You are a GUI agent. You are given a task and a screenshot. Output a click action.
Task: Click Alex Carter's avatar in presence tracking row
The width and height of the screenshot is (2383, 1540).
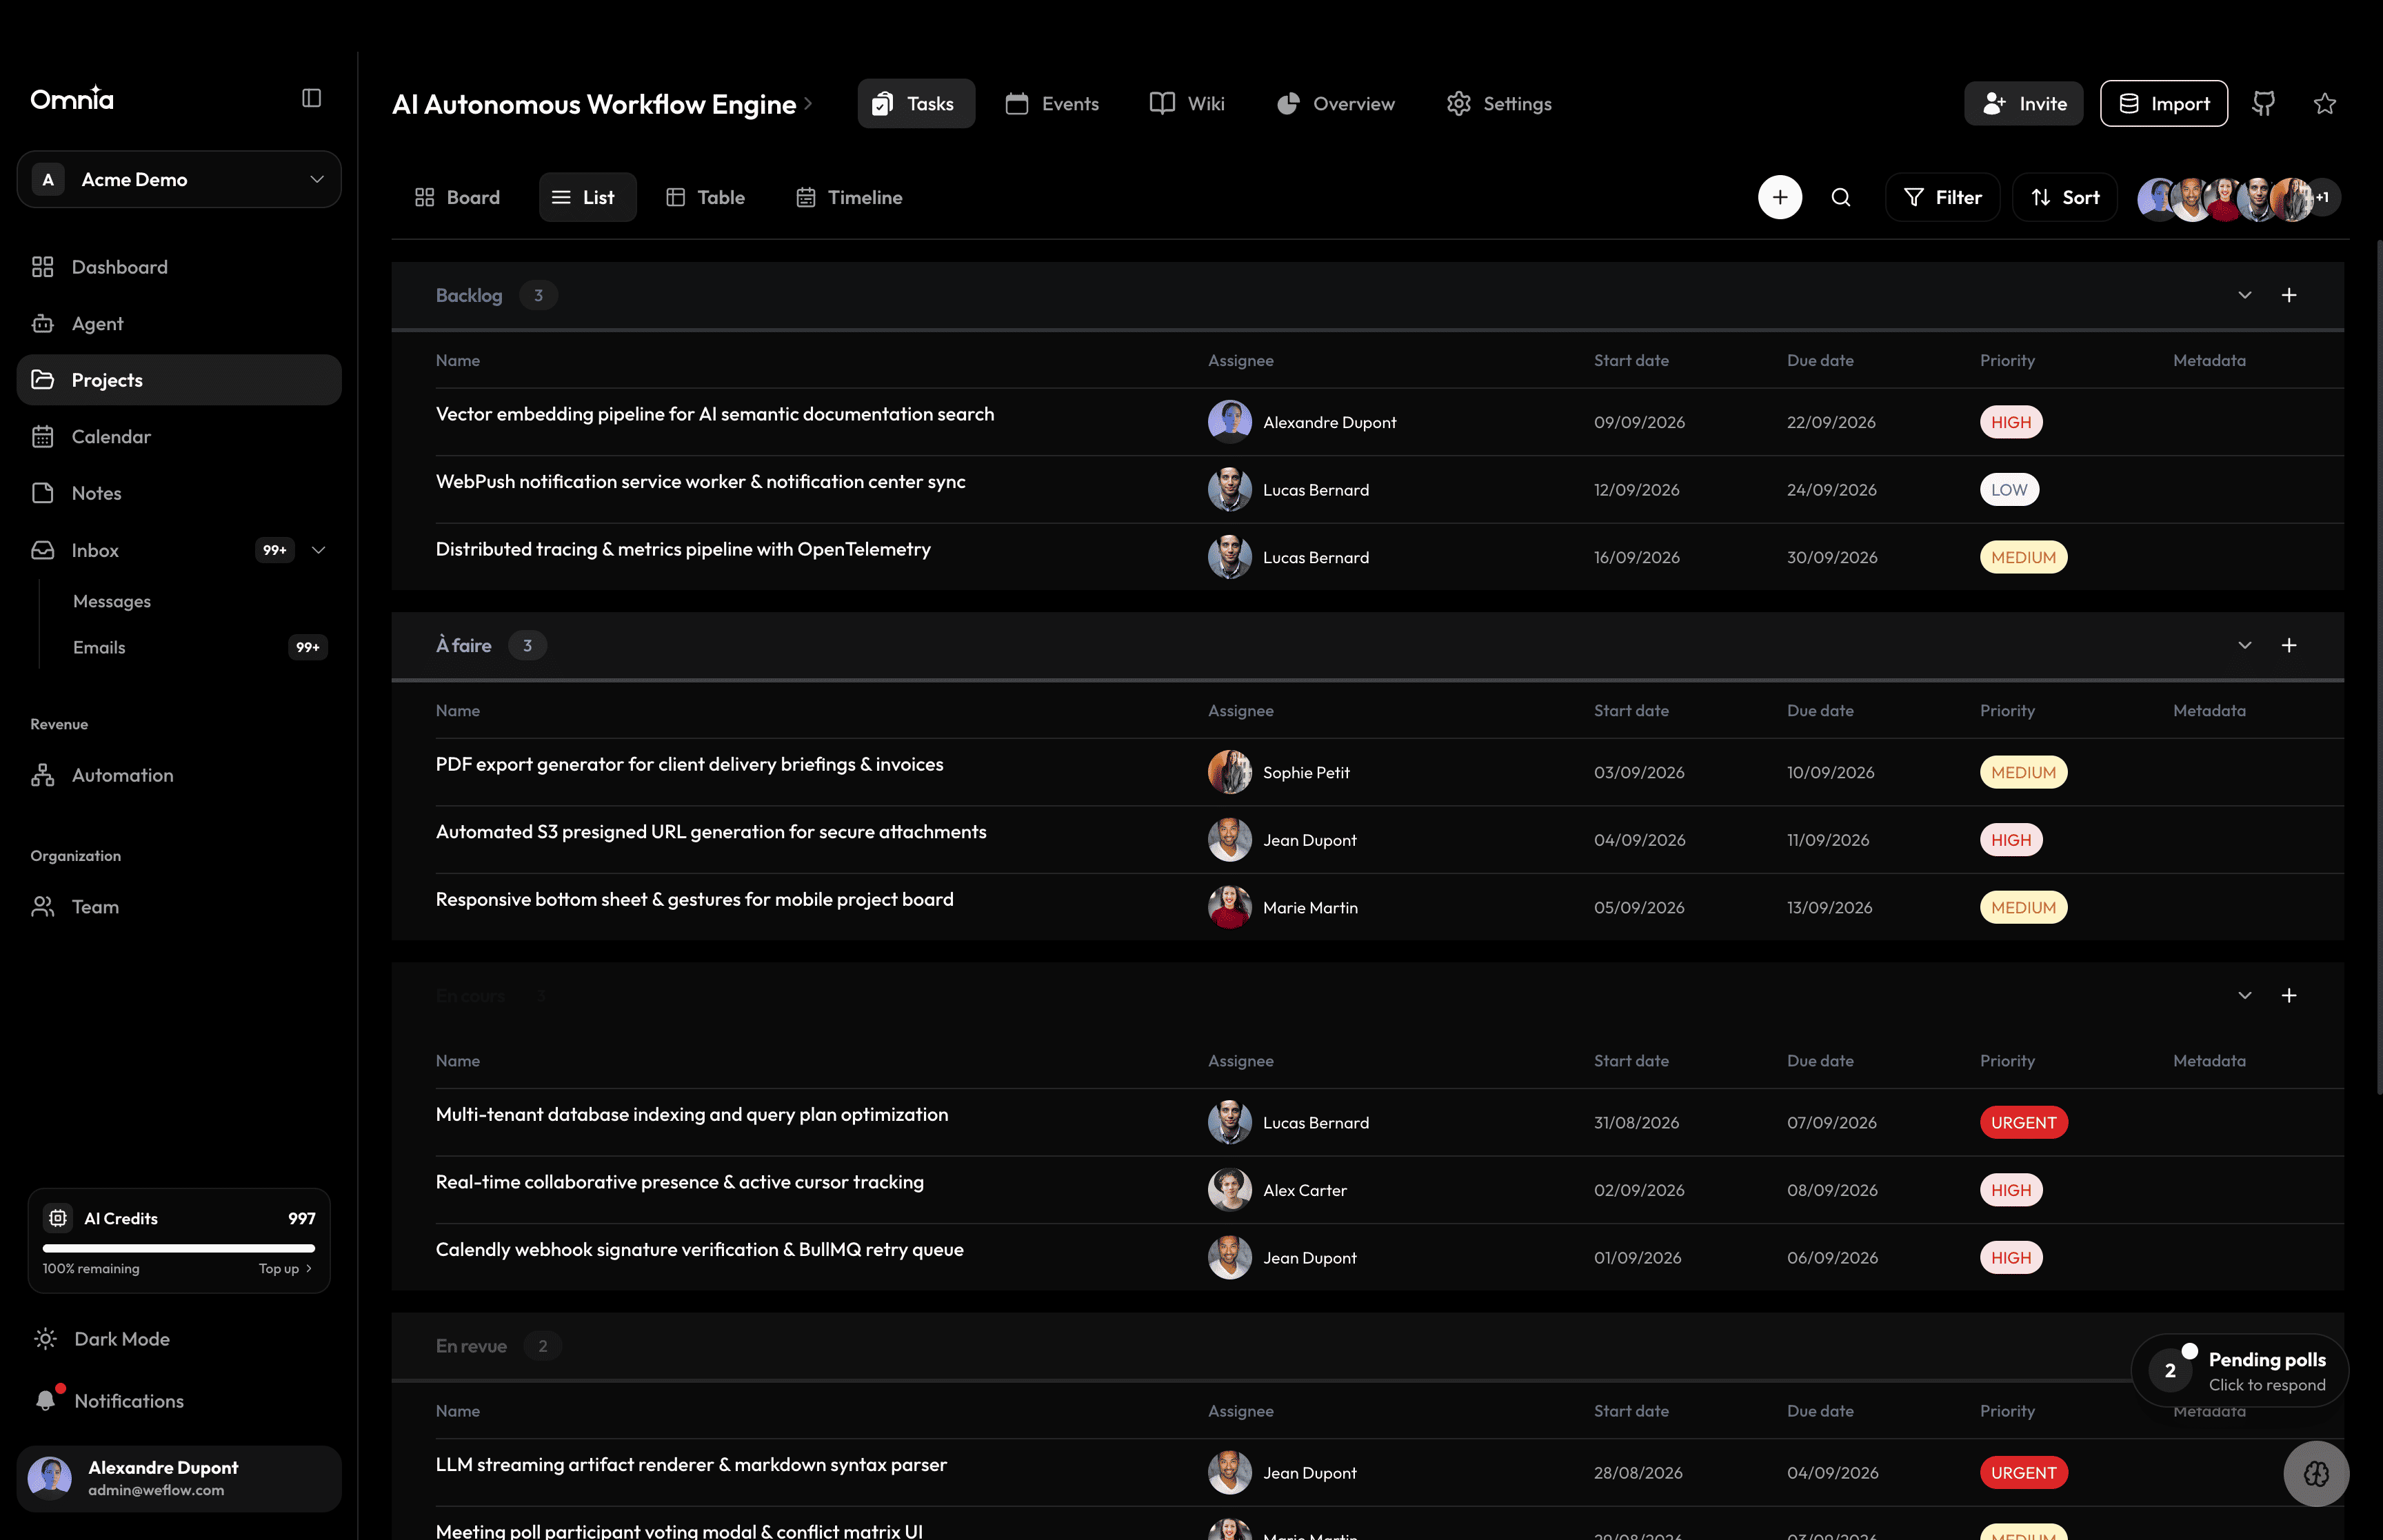(1229, 1190)
